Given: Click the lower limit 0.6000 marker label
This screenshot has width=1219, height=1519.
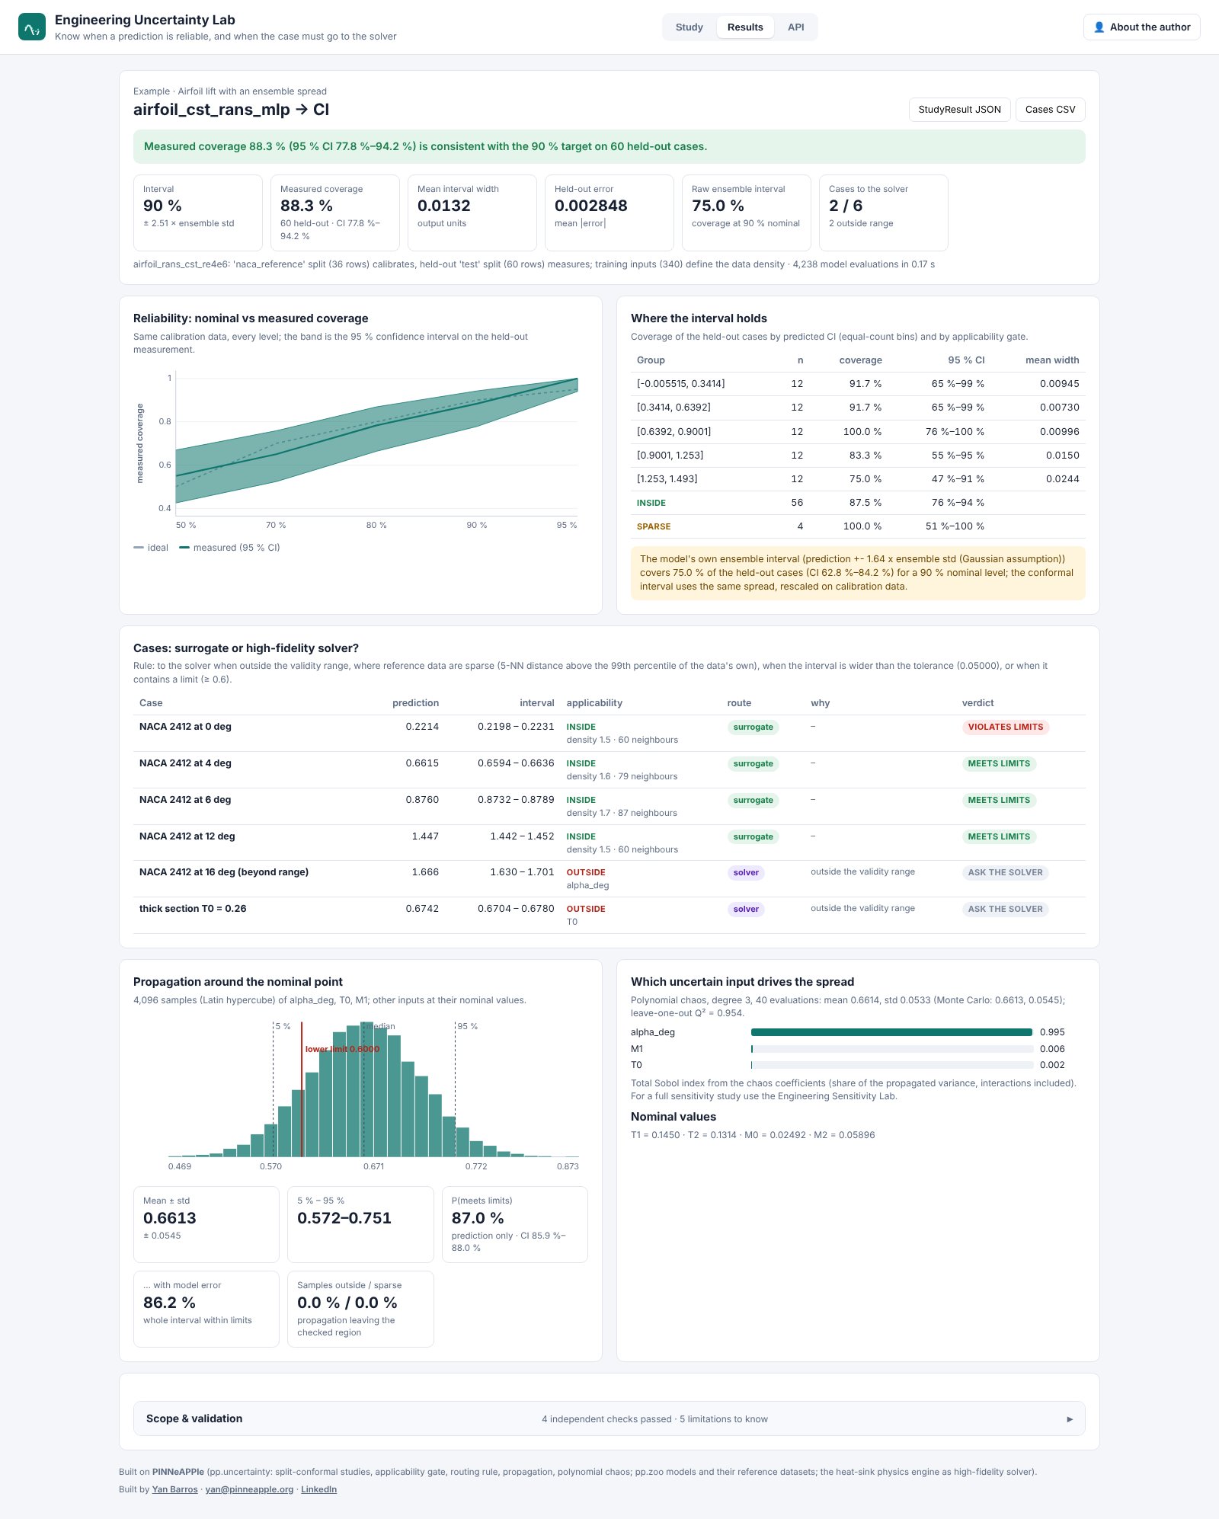Looking at the screenshot, I should tap(342, 1049).
